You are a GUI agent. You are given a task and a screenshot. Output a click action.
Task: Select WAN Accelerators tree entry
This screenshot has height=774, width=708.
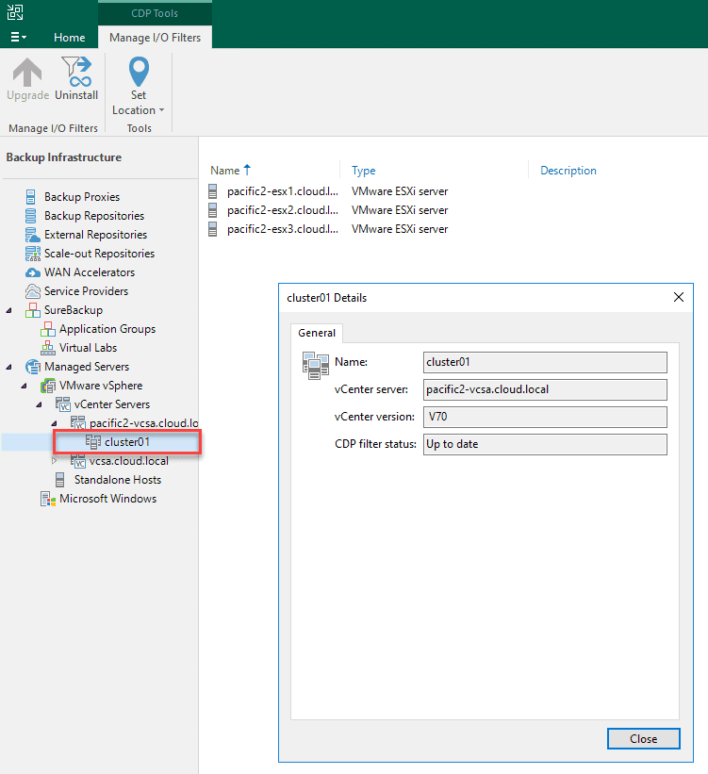click(90, 272)
